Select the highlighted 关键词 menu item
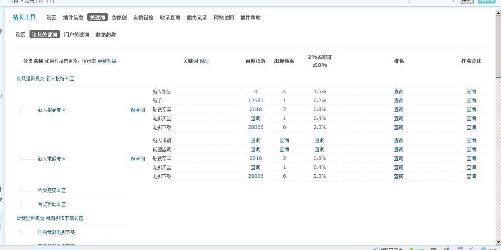 click(97, 17)
